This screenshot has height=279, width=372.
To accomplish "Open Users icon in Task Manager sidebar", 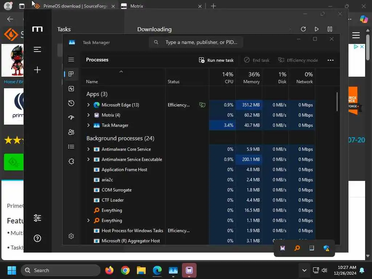I will pos(71,132).
